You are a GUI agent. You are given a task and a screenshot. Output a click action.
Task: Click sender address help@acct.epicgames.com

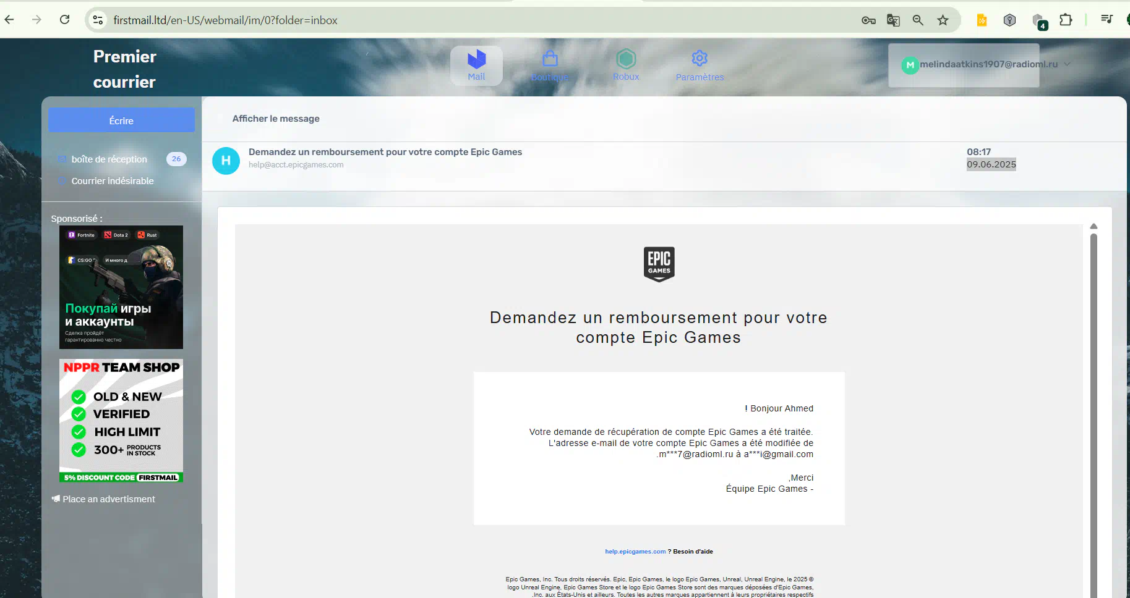296,165
